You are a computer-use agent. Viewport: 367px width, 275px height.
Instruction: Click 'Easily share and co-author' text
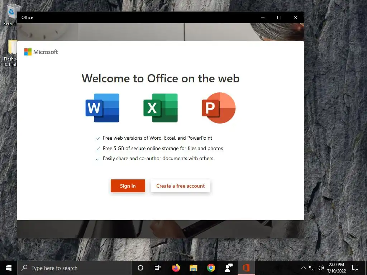(x=158, y=159)
